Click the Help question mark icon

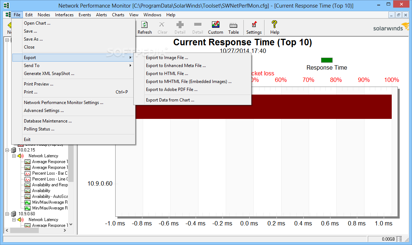[274, 24]
